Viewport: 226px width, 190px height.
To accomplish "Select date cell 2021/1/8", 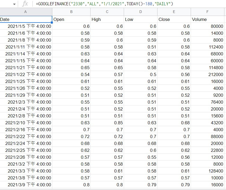I will coord(26,40).
